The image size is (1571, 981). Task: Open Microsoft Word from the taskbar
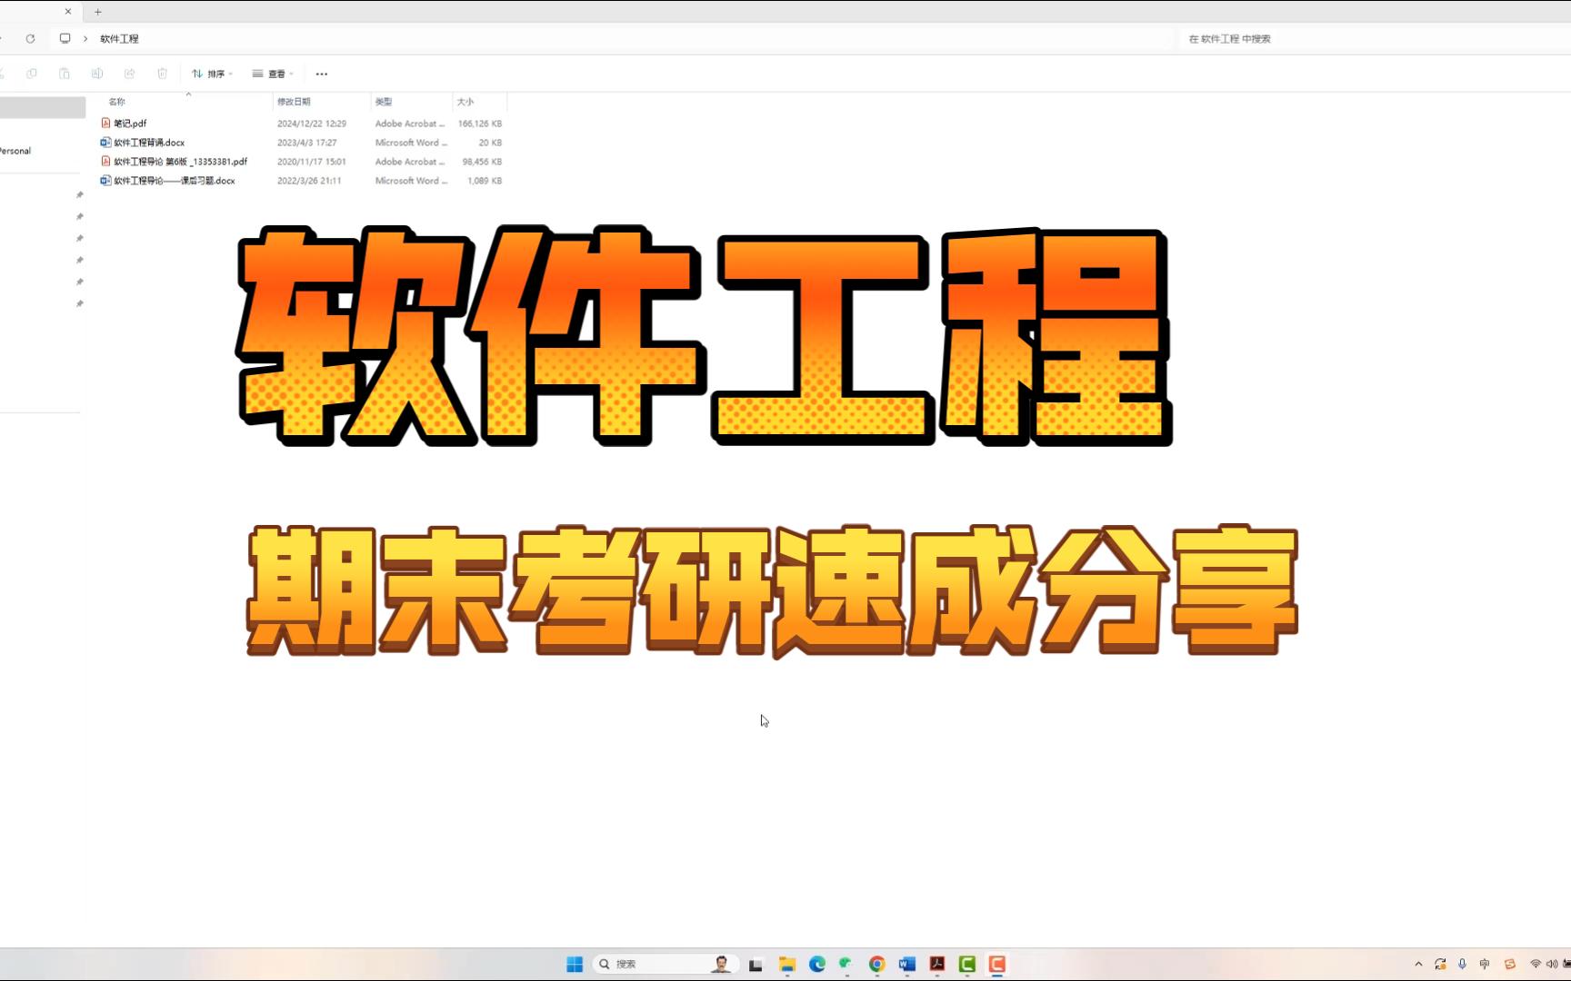[907, 965]
